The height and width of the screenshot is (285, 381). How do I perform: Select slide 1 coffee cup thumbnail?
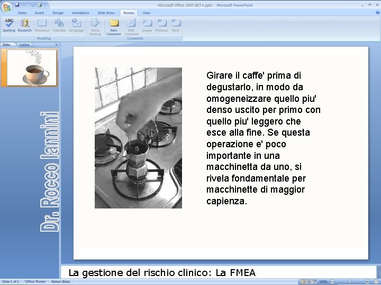[32, 68]
